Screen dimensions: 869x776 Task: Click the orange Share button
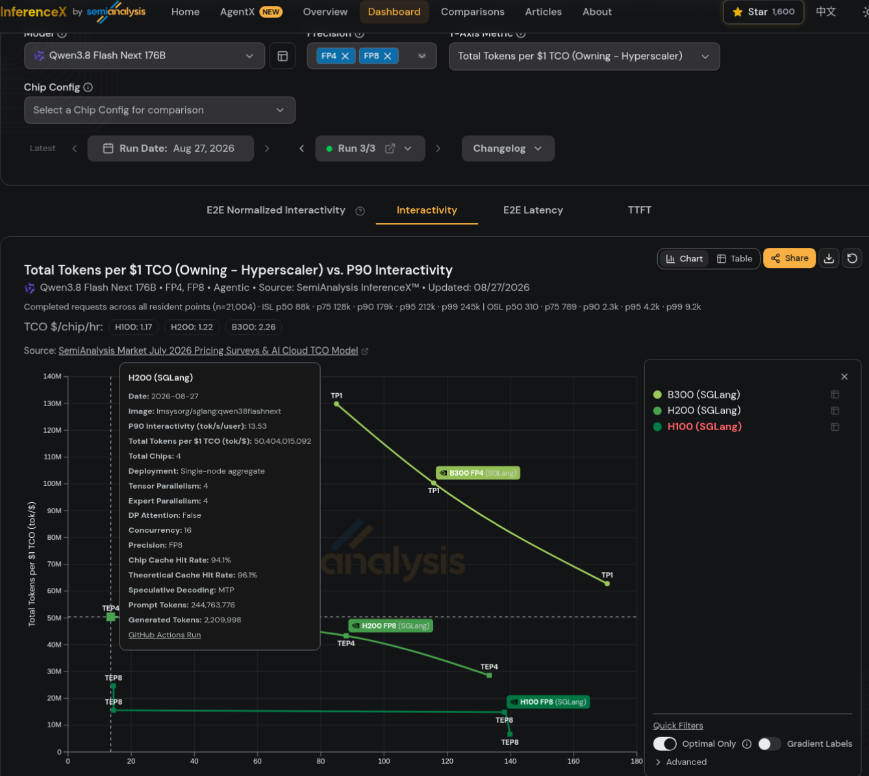point(789,258)
